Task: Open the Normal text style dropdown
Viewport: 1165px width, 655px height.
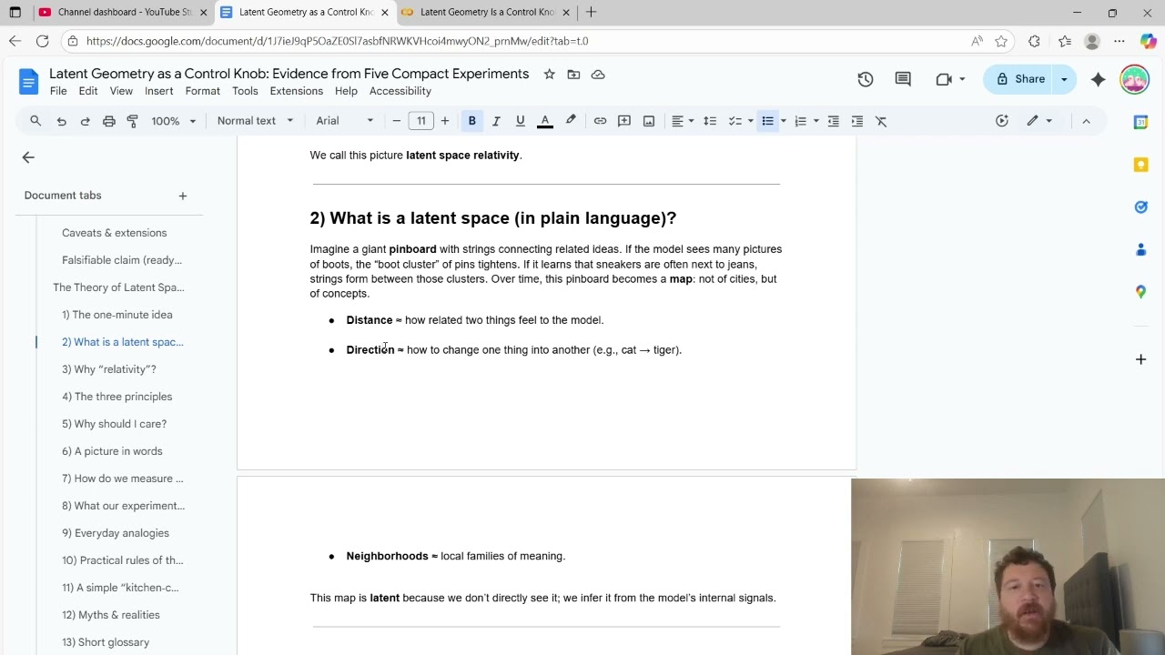Action: tap(256, 121)
